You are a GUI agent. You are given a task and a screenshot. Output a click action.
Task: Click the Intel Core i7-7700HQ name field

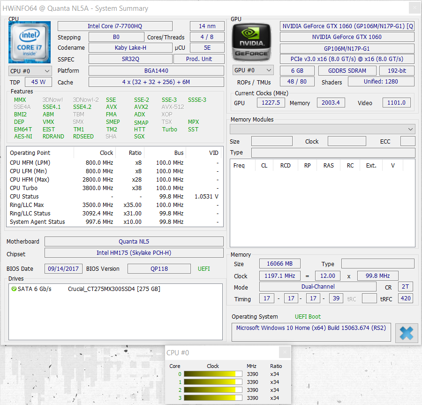pos(115,26)
